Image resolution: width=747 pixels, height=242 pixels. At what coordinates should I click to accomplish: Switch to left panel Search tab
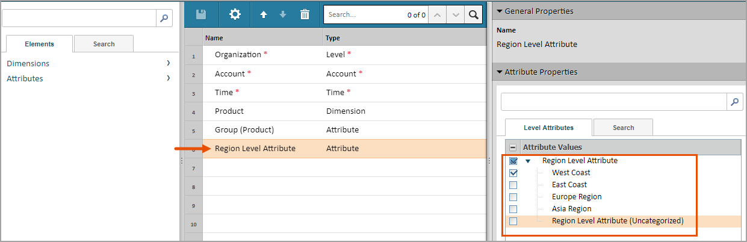point(104,44)
